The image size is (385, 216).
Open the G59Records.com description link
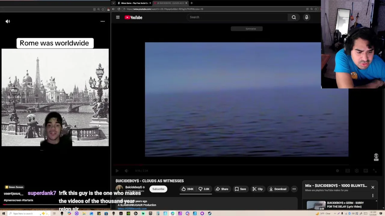[x=132, y=208]
